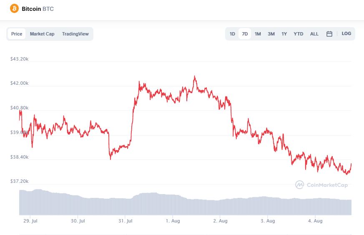Click the CoinMarketCap watermark logo

[321, 185]
